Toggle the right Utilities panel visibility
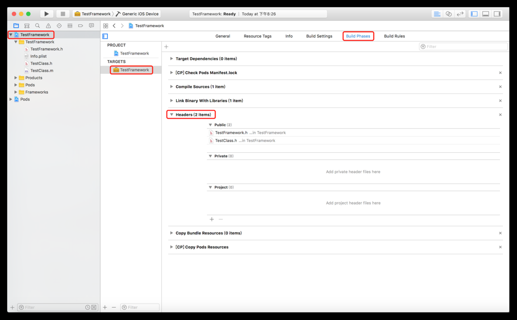Image resolution: width=517 pixels, height=320 pixels. pos(497,14)
